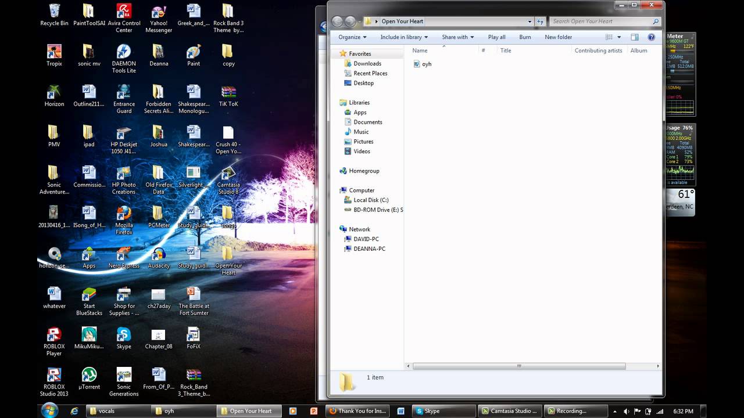Viewport: 744px width, 418px height.
Task: Open the Organize dropdown menu
Action: pyautogui.click(x=352, y=37)
